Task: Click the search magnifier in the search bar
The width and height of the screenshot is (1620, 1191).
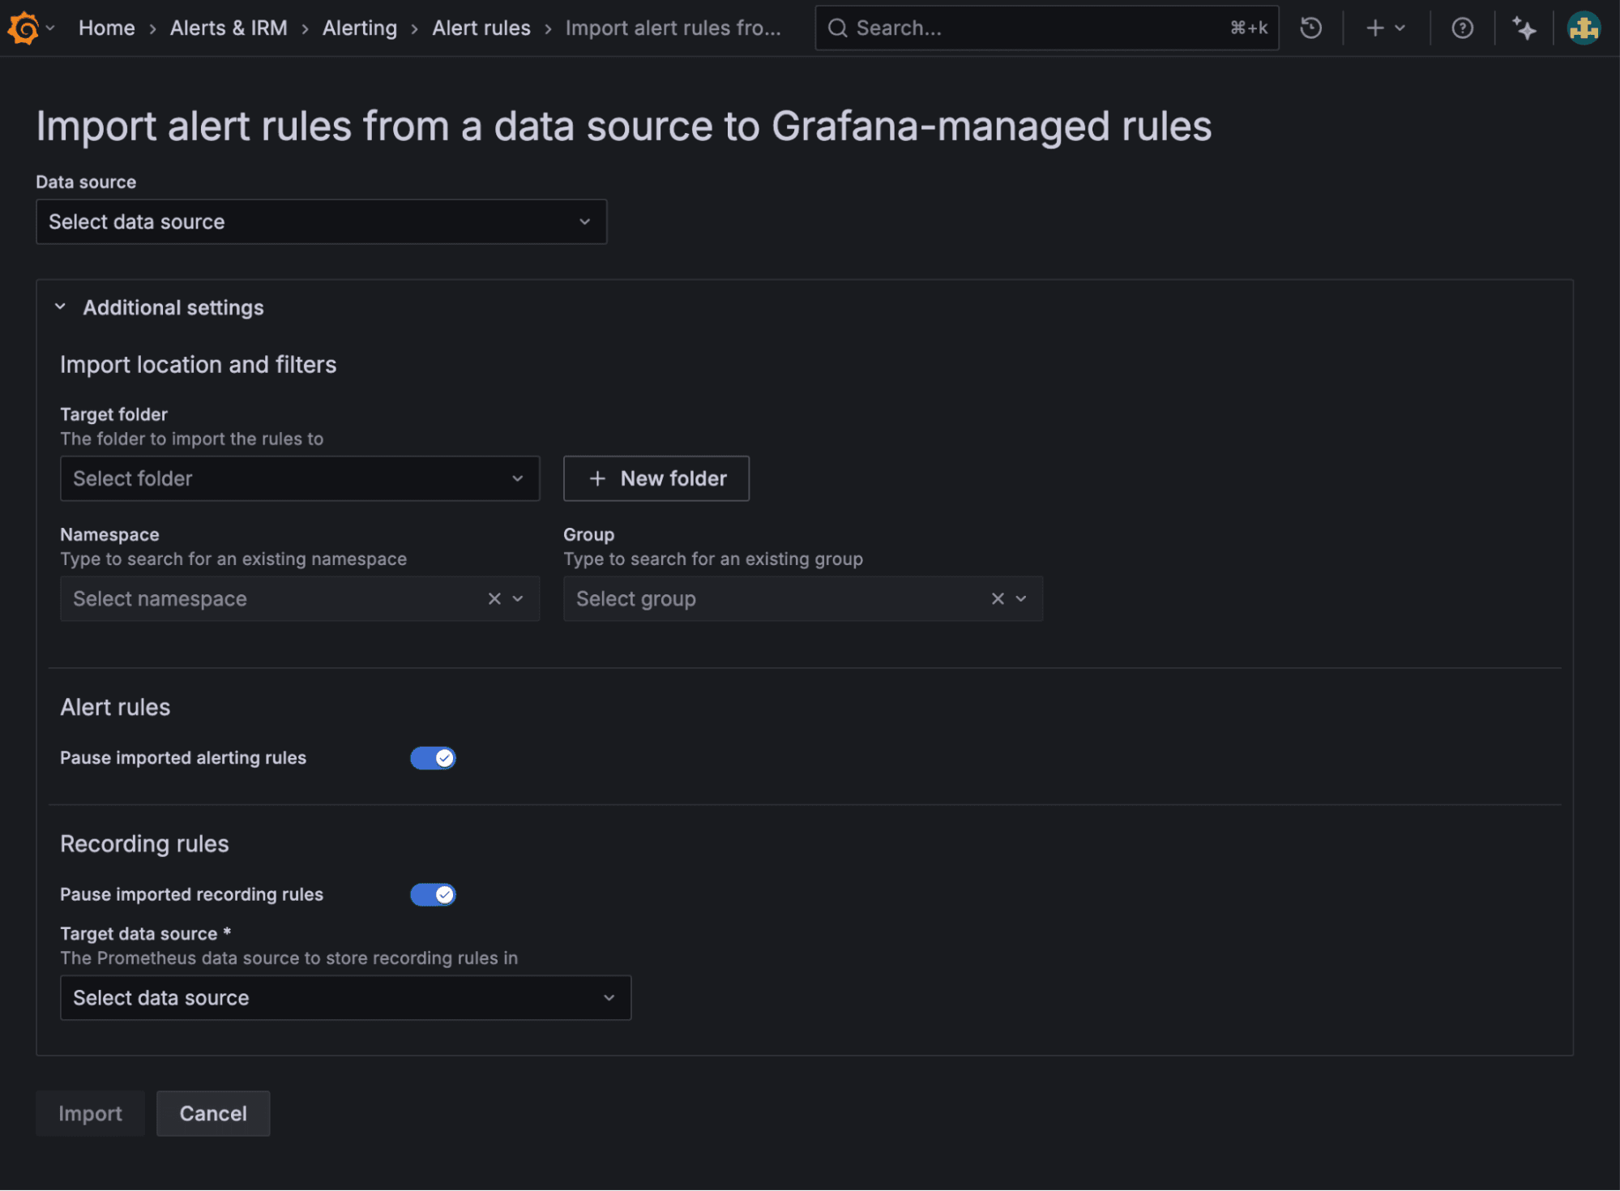Action: coord(837,27)
